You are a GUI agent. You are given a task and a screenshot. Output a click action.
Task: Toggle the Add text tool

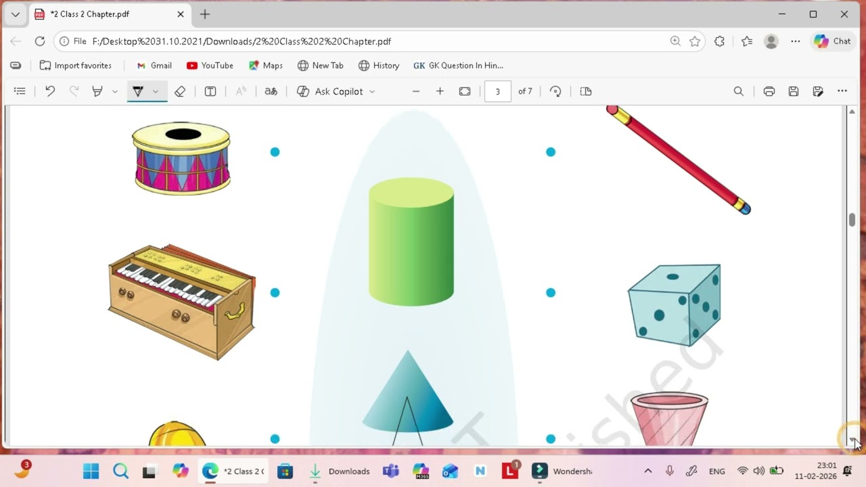coord(210,91)
